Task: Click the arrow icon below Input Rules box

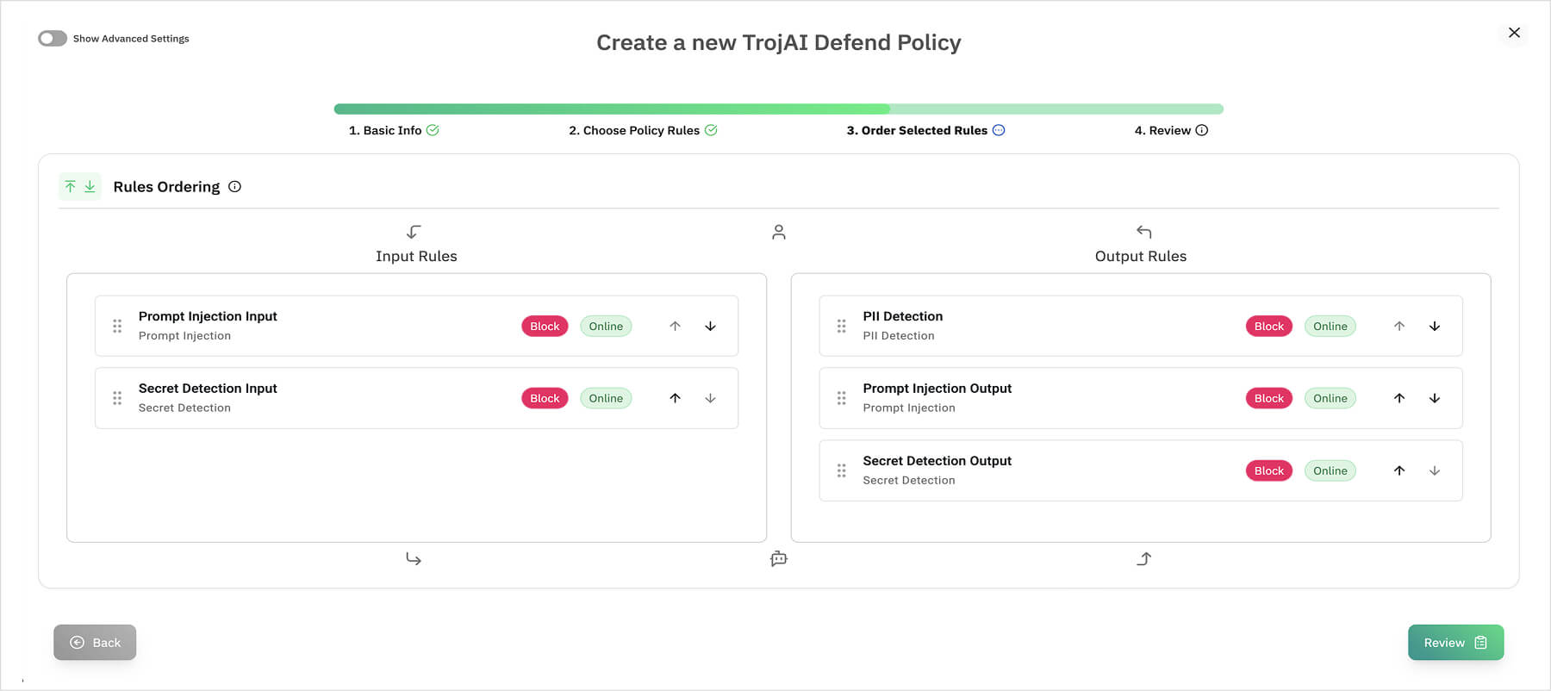Action: pyautogui.click(x=414, y=559)
